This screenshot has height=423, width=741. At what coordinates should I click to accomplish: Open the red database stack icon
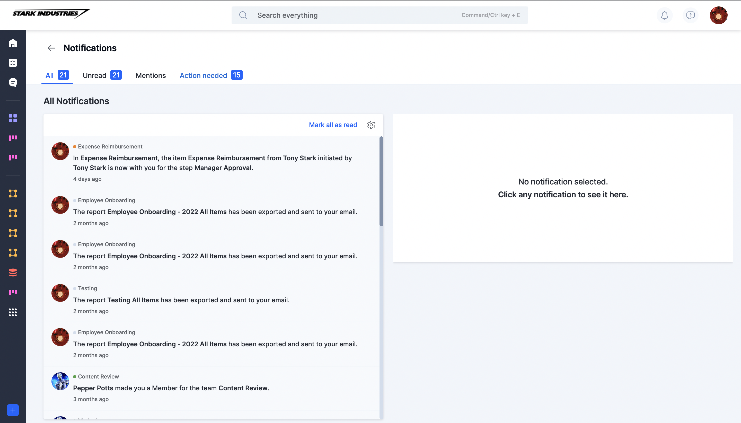pyautogui.click(x=13, y=272)
